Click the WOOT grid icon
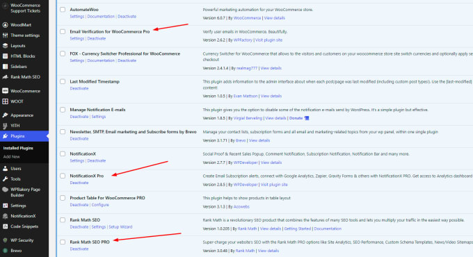Viewport: 473px width, 257px height. point(5,101)
